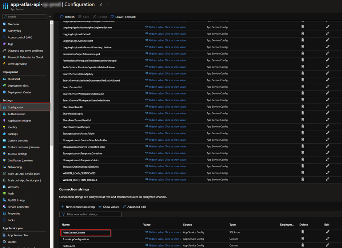Delete the Logging:LogLevel:Default setting
Viewport: 342px width, 248px height.
click(x=303, y=33)
